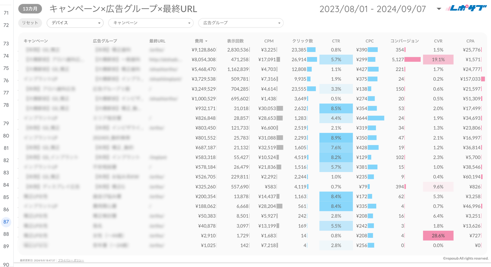
Task: Click the CPA column header
Action: 470,41
